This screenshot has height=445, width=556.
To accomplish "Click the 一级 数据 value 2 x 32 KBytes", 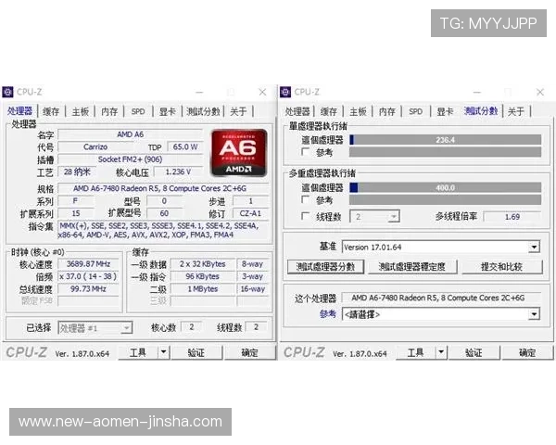I will click(202, 264).
